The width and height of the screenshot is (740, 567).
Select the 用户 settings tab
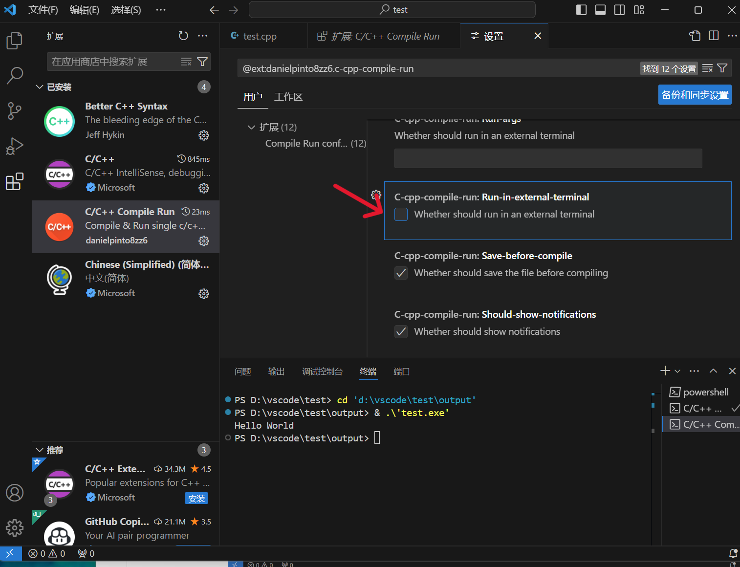(253, 97)
